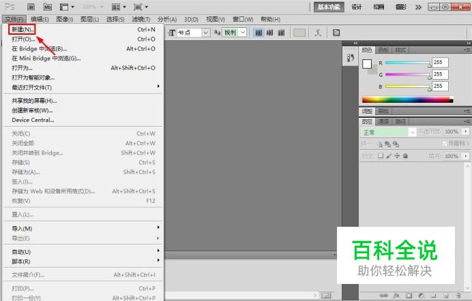Open the text color swatch

click(299, 33)
